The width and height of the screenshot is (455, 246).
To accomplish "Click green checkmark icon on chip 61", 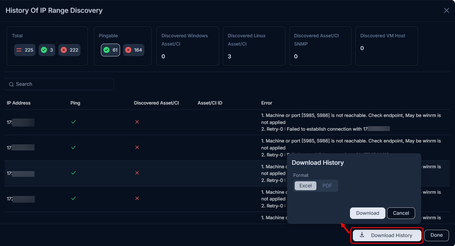I will 107,50.
